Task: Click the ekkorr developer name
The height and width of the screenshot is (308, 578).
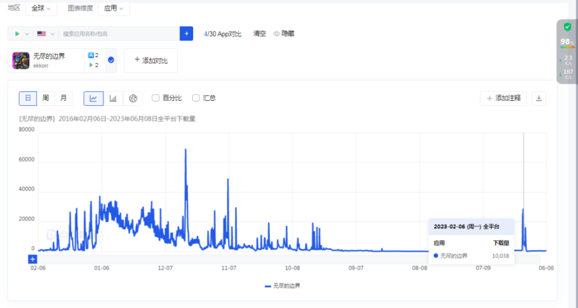Action: click(40, 66)
